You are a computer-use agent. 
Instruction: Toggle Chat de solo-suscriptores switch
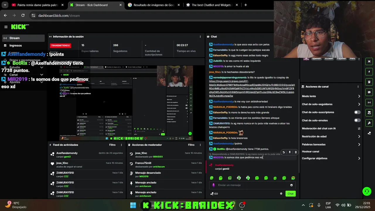coord(357,112)
